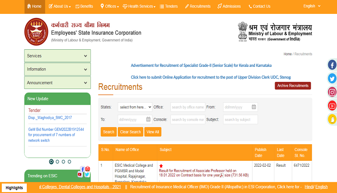The width and height of the screenshot is (337, 193).
Task: Focus the Office search field
Action: coord(188,107)
